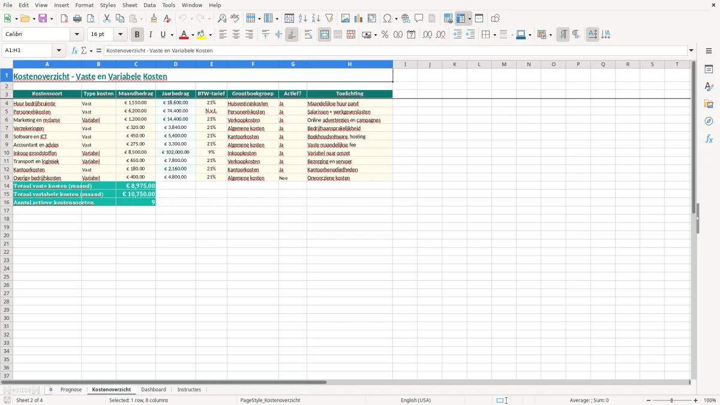Click the Select Function sum button
Image resolution: width=720 pixels, height=405 pixels.
84,50
